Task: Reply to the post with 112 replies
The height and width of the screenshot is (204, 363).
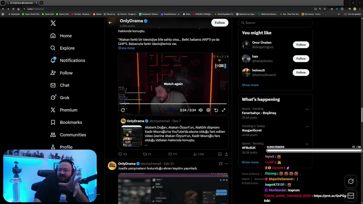Action: (x=123, y=154)
